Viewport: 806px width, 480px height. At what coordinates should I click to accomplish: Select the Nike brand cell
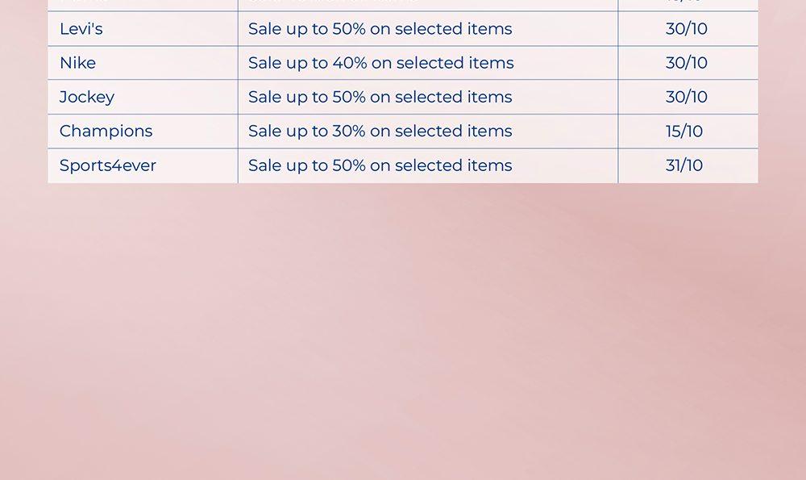[78, 63]
